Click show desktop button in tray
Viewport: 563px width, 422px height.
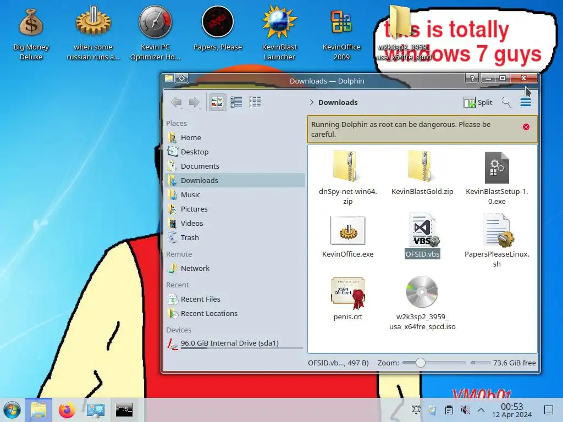point(549,410)
